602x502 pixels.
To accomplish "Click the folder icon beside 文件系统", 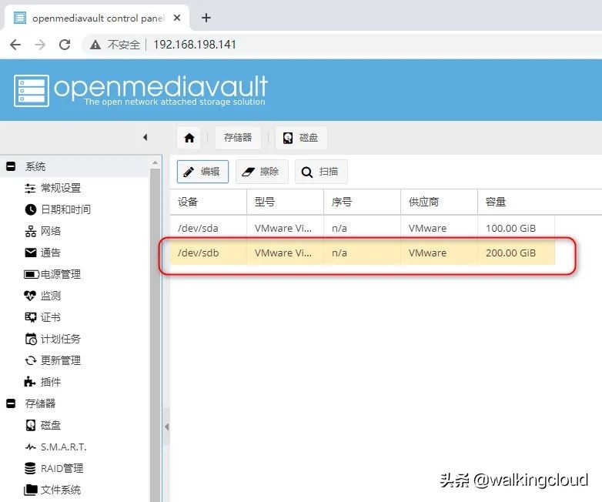I will [x=31, y=490].
